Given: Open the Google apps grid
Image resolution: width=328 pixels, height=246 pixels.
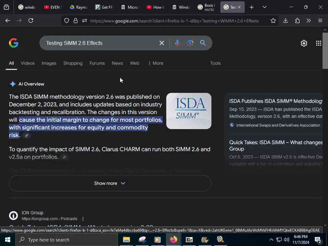Looking at the screenshot, I should (319, 43).
